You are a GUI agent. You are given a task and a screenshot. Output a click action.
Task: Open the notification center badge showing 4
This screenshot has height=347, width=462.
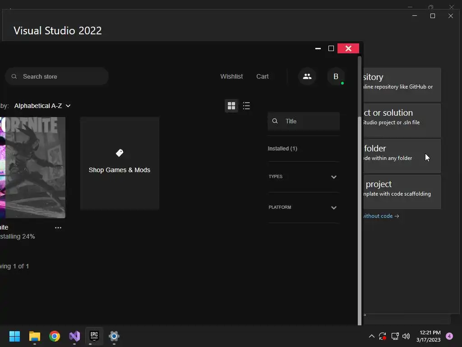point(449,336)
